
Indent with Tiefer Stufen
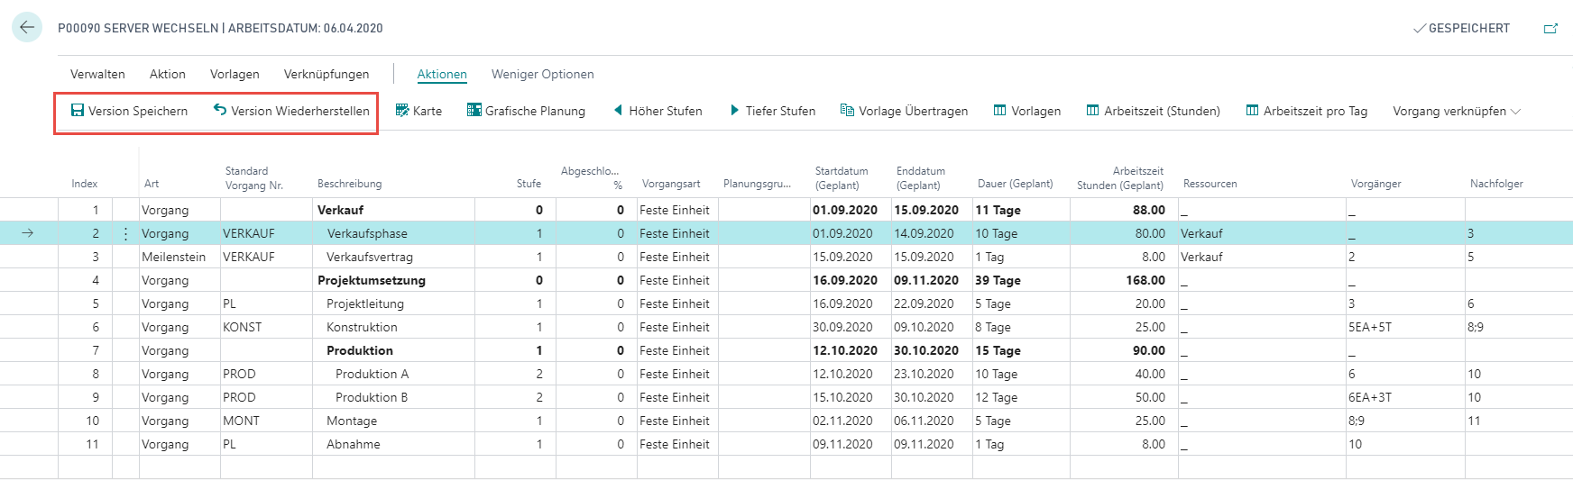tap(772, 111)
